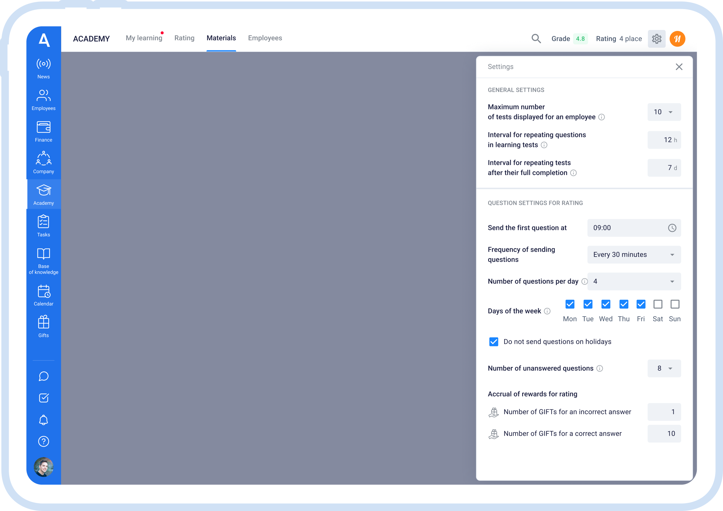Switch to the Rating tab
This screenshot has height=511, width=723.
pyautogui.click(x=184, y=38)
